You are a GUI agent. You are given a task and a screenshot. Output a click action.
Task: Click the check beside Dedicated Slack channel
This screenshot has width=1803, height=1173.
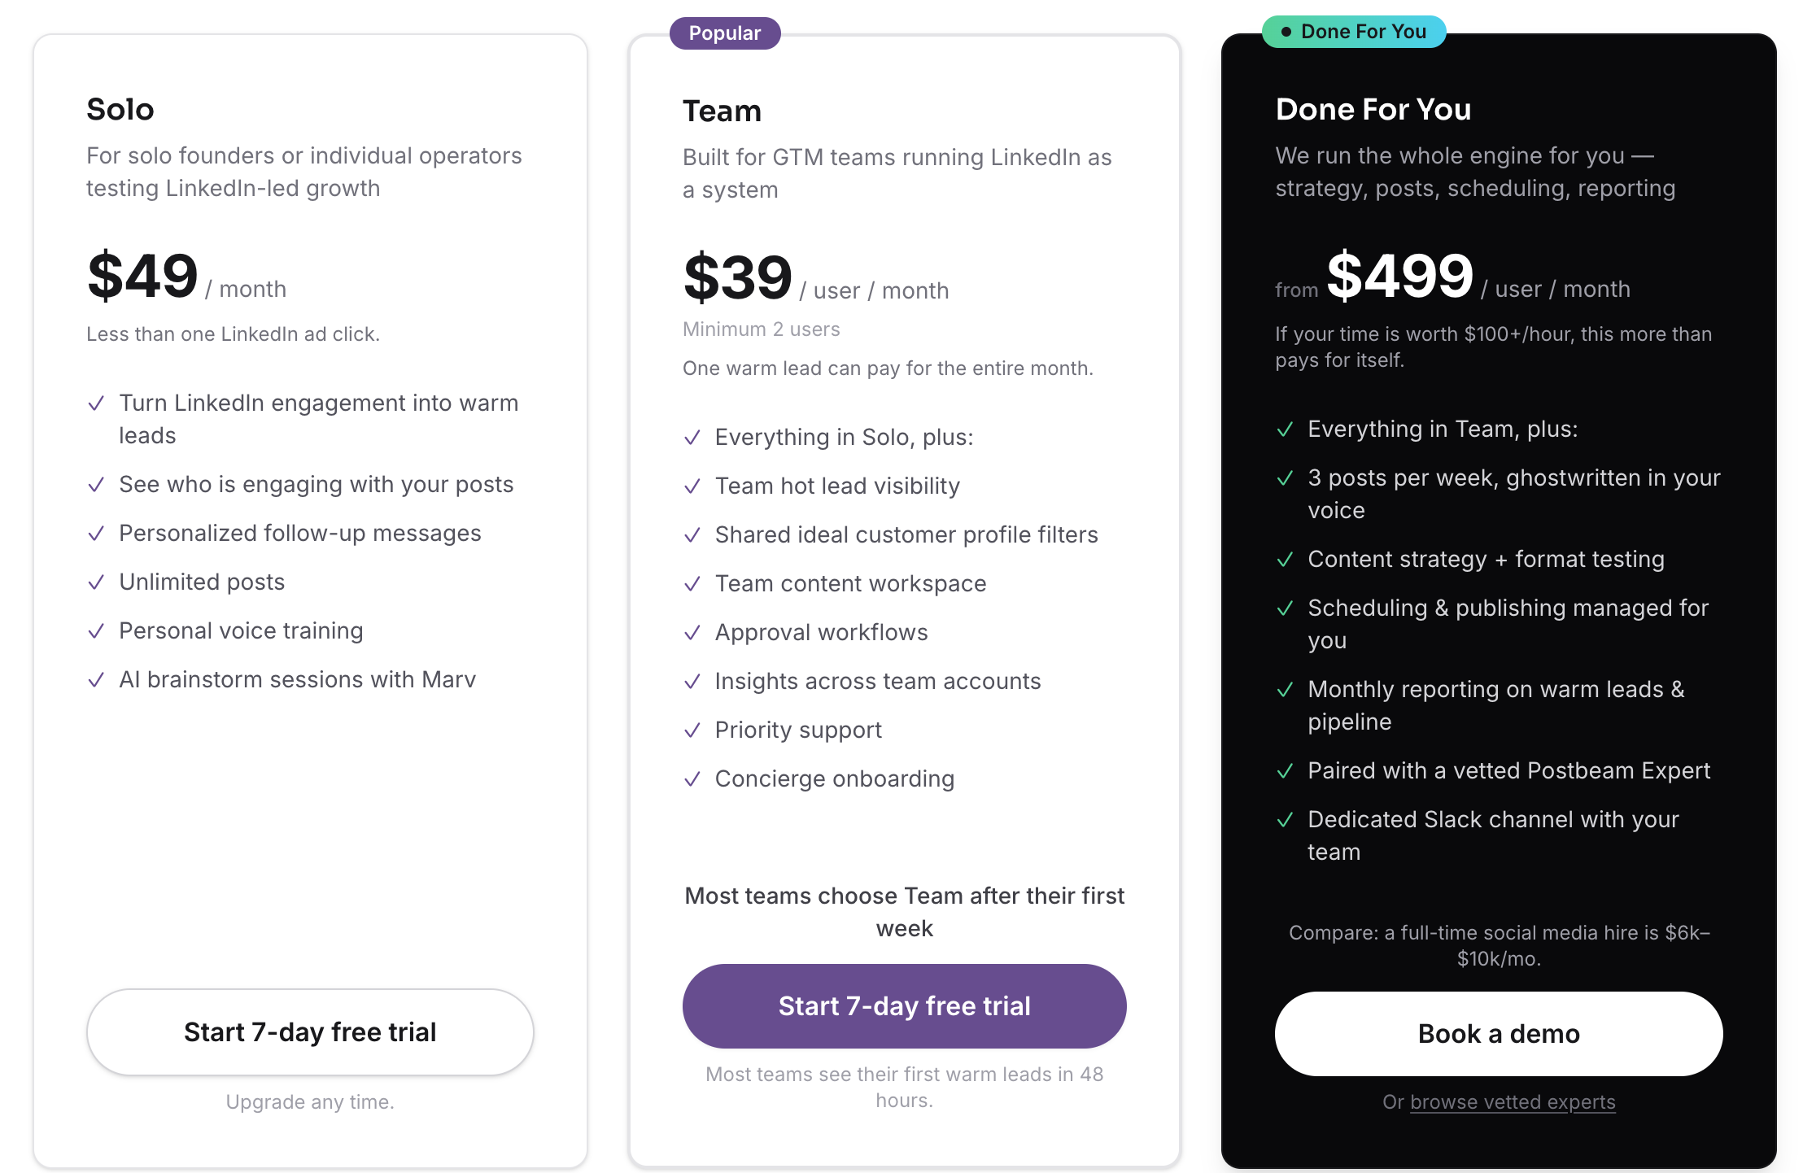pos(1287,820)
